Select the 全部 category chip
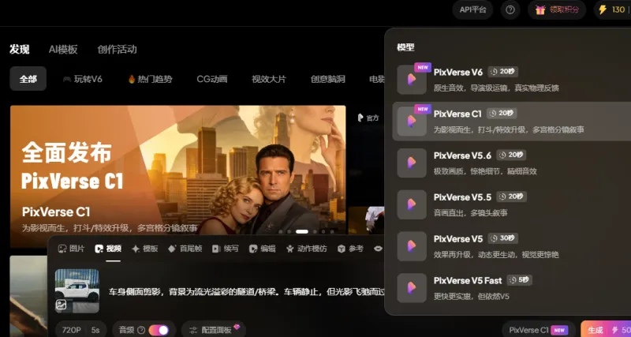The image size is (631, 337). click(x=28, y=79)
